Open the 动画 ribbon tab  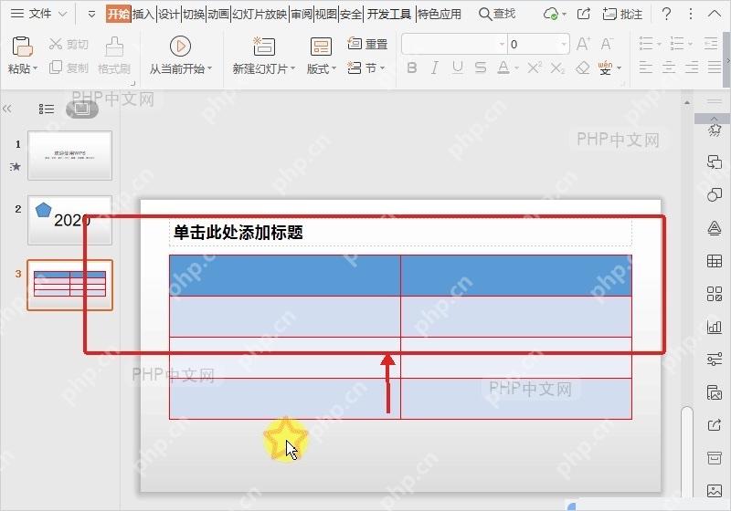218,14
